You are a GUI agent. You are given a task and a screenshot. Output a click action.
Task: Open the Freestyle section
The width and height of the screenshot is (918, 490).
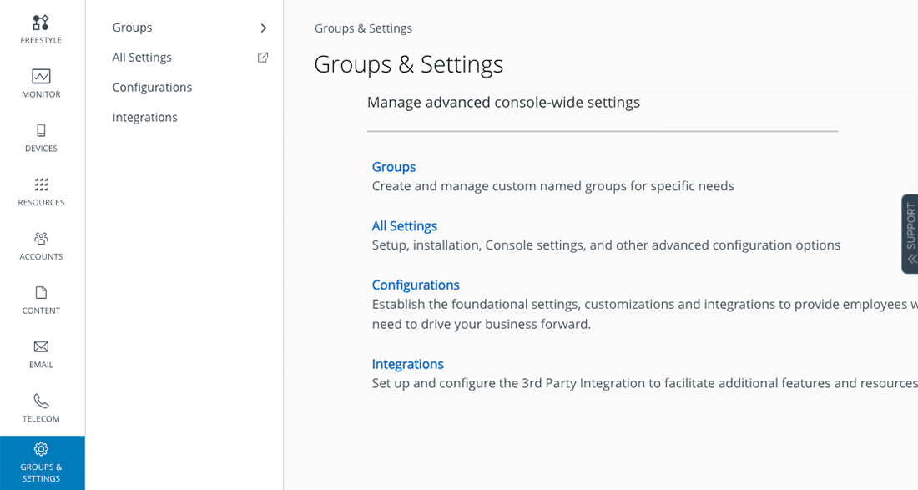coord(40,25)
